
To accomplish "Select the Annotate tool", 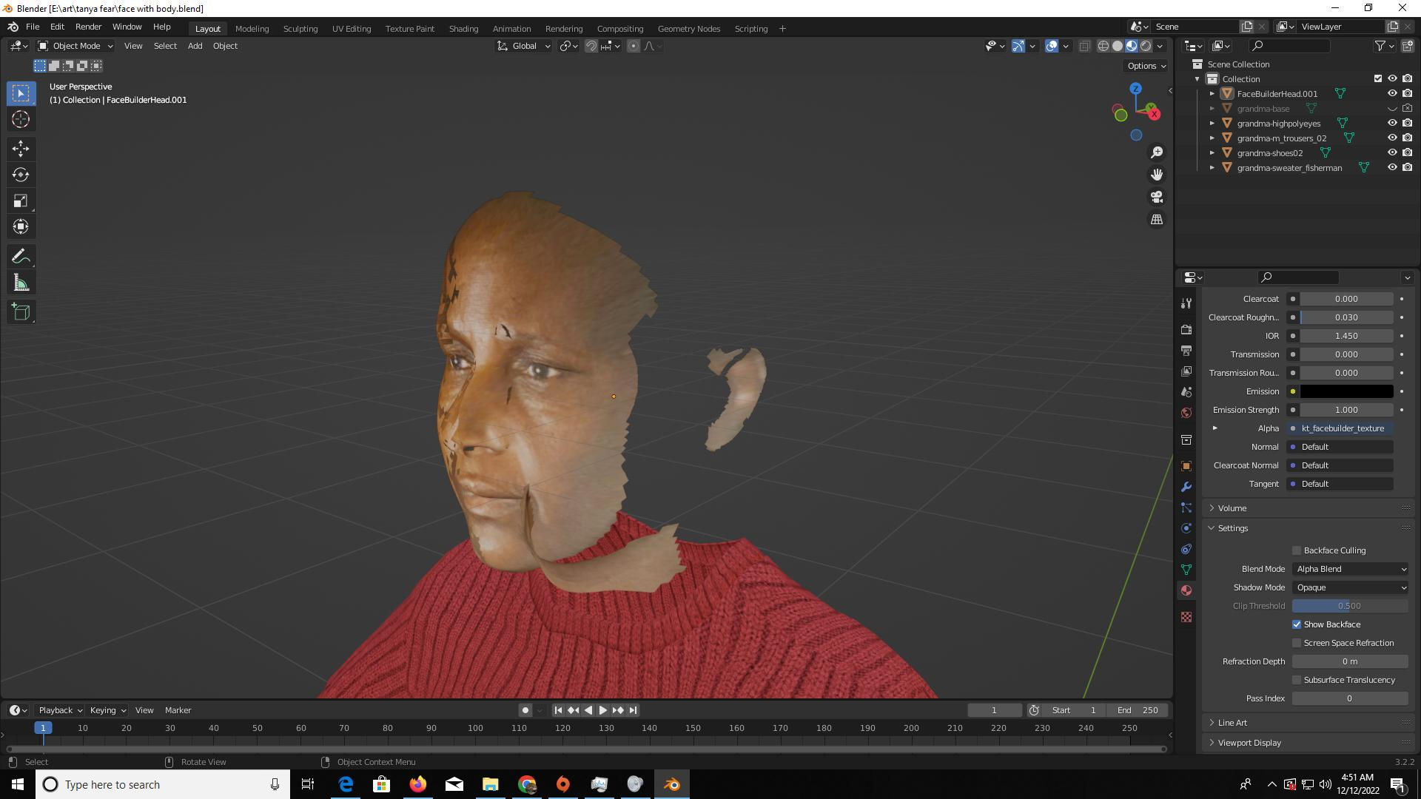I will 21,257.
